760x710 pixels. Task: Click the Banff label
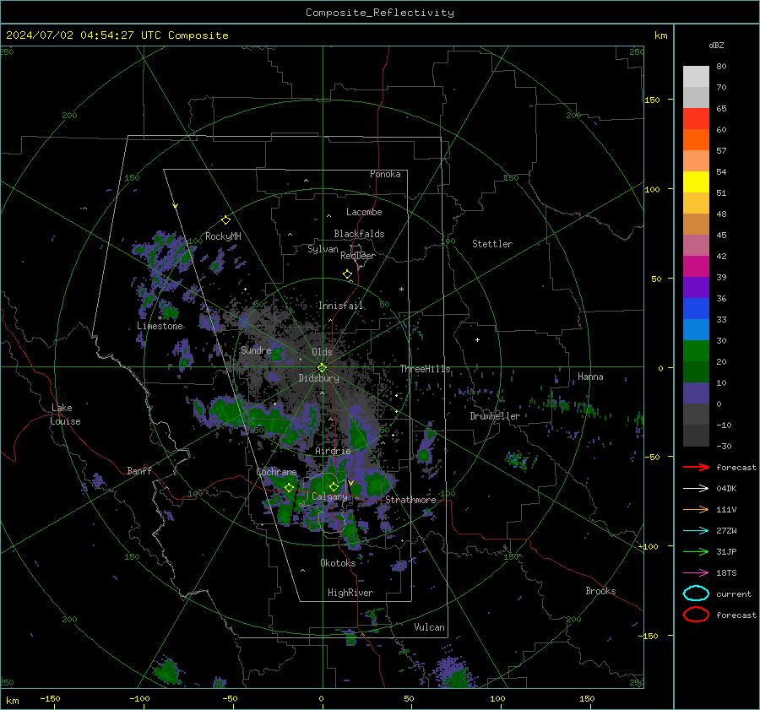pyautogui.click(x=139, y=470)
